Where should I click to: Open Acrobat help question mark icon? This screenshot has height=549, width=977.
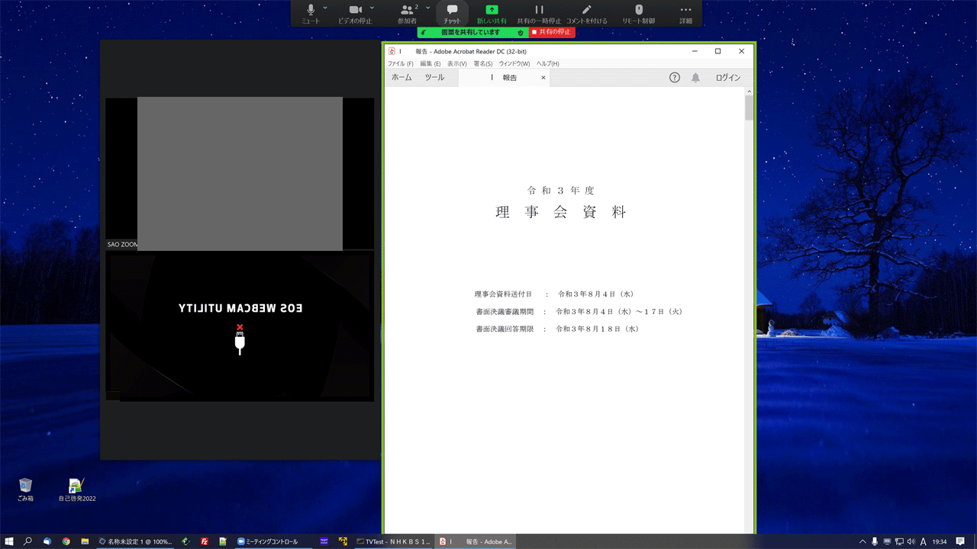coord(675,77)
